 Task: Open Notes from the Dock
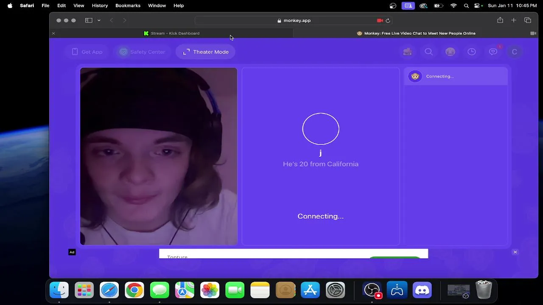click(x=260, y=290)
